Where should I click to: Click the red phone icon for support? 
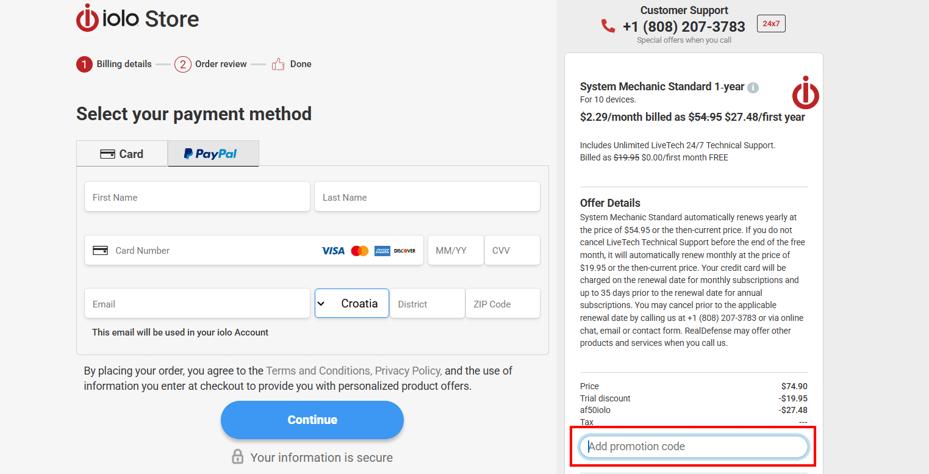click(608, 26)
